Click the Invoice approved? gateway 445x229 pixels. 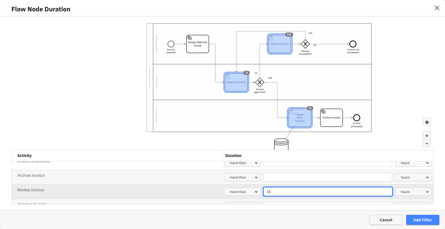[x=260, y=82]
